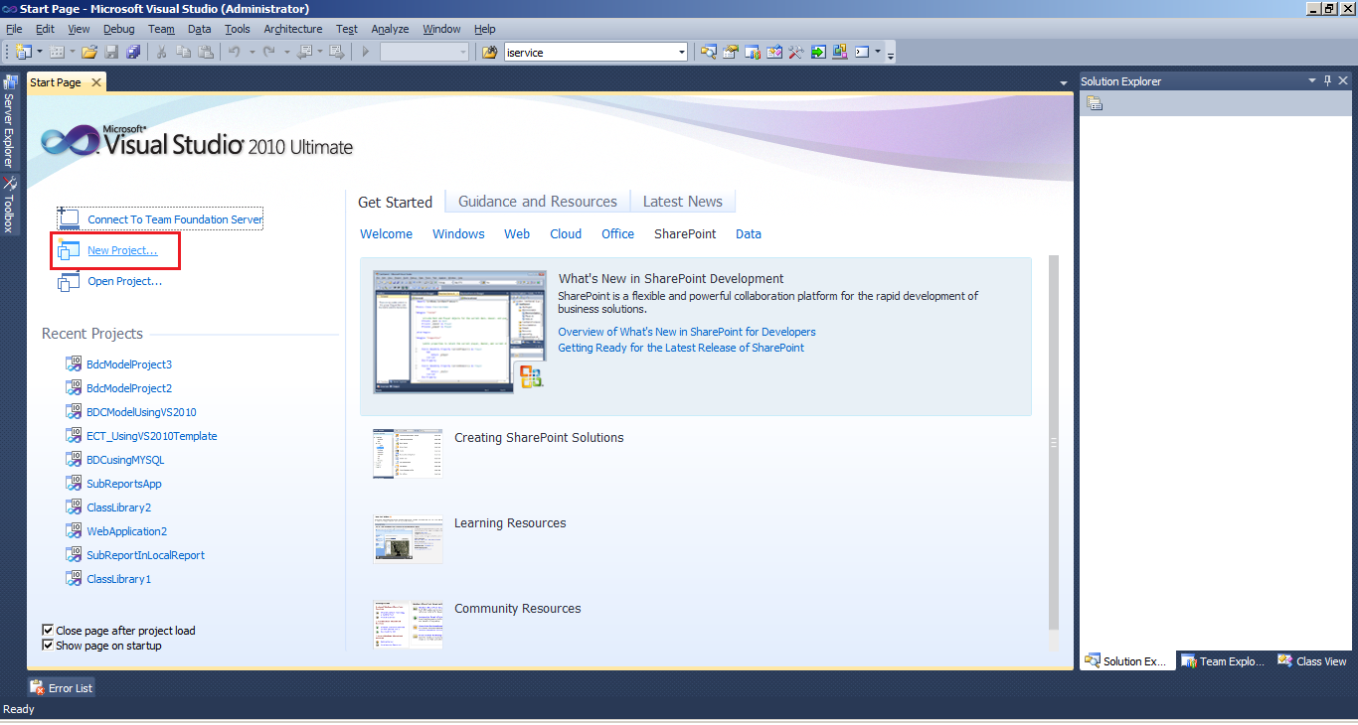Click the Solution Explorer magnifier toolbar icon
Image resolution: width=1358 pixels, height=725 pixels.
point(709,52)
